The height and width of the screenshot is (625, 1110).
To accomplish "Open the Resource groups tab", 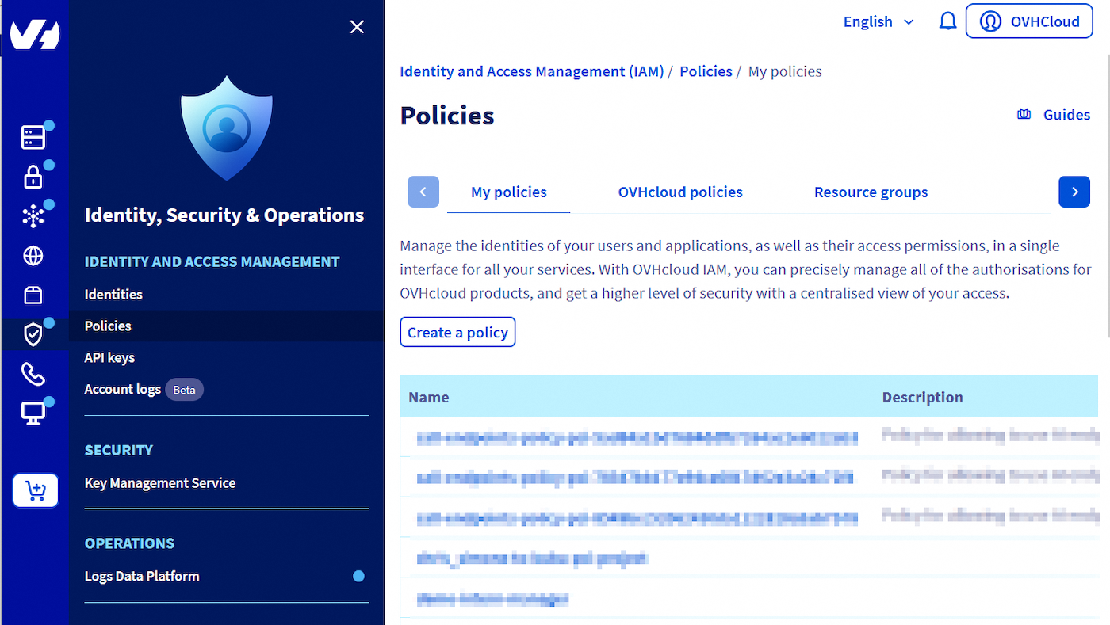I will point(871,192).
